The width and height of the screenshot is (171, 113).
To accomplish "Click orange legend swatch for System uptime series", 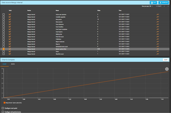I will click(5, 103).
